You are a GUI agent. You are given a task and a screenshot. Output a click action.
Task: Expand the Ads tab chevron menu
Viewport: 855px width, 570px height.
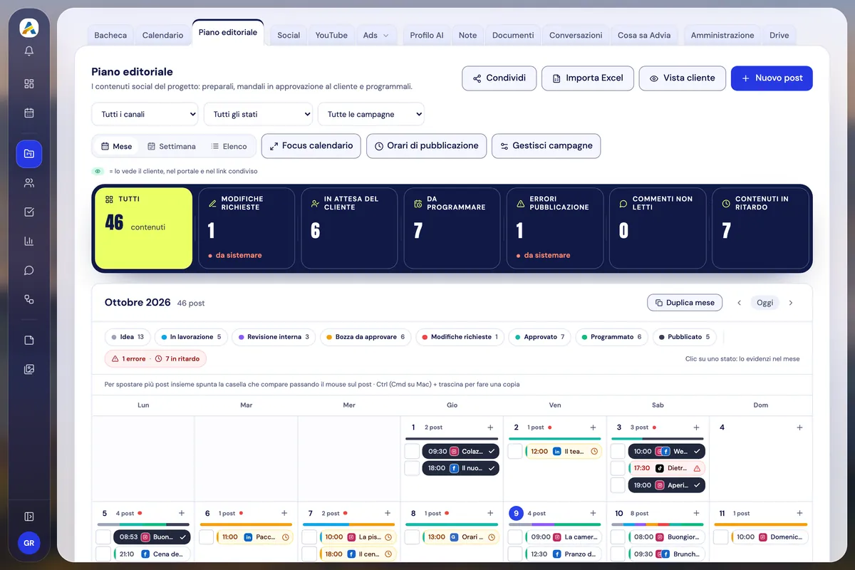tap(386, 35)
